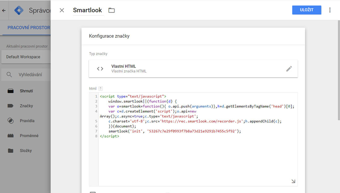Screen dimensions: 340x193
Task: Open the three-dot more options menu
Action: [330, 10]
